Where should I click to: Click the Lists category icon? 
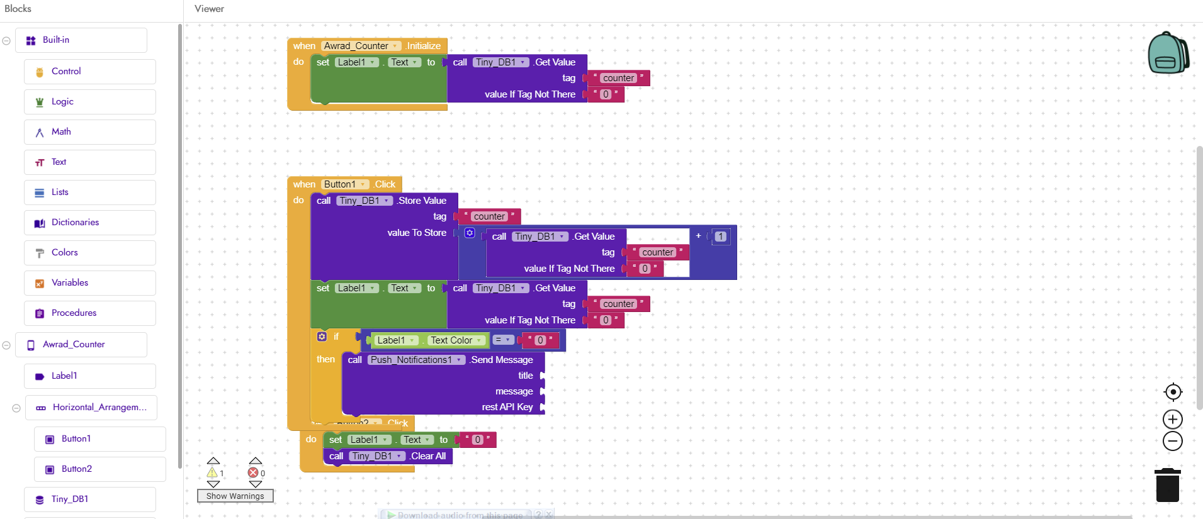pyautogui.click(x=40, y=193)
